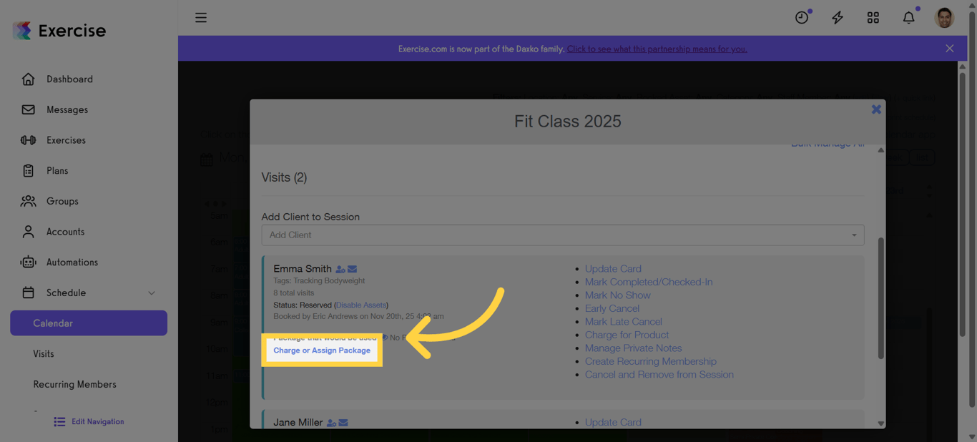Click Emma Smith's Update Card link
Viewport: 977px width, 442px height.
(x=613, y=269)
